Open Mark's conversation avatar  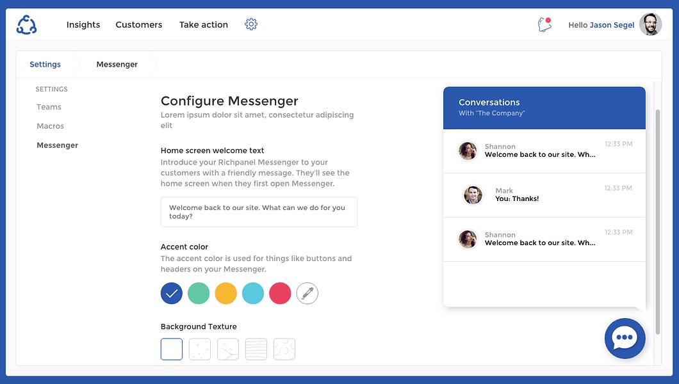point(473,195)
